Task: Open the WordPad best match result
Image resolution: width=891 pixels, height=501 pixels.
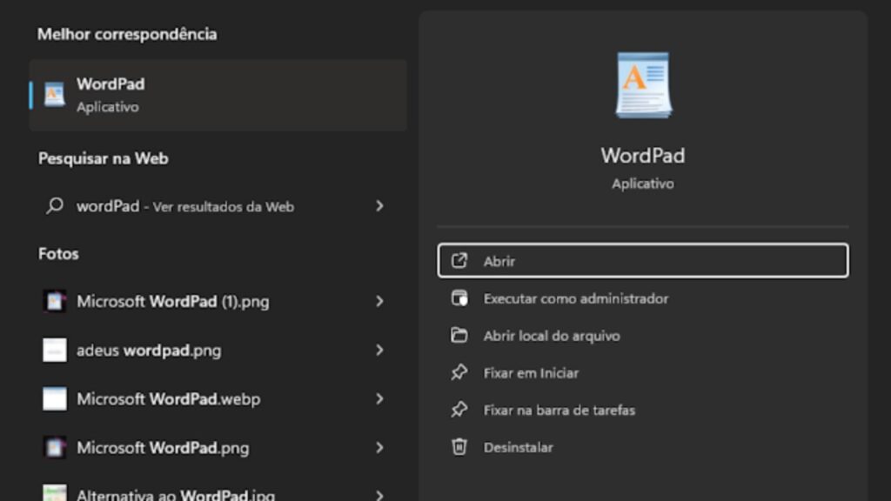Action: 218,95
